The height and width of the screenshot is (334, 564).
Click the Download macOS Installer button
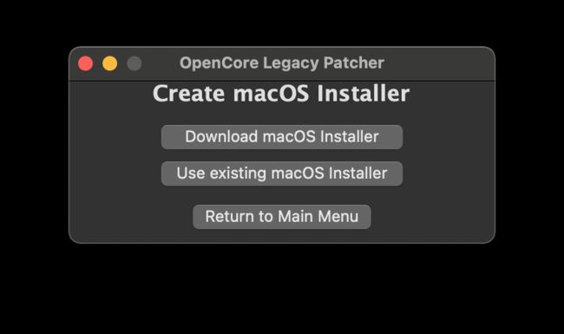coord(282,137)
